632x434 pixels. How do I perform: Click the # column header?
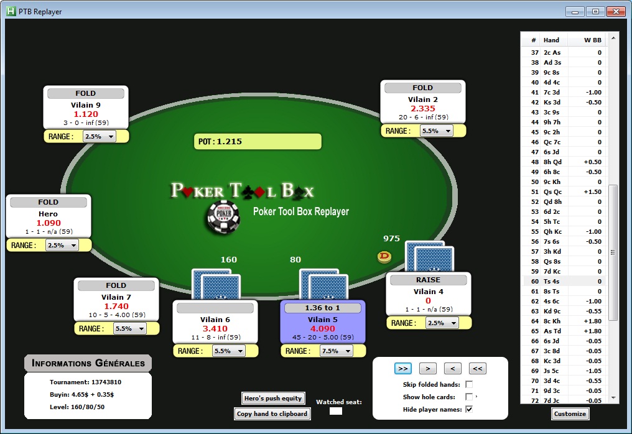tap(531, 40)
